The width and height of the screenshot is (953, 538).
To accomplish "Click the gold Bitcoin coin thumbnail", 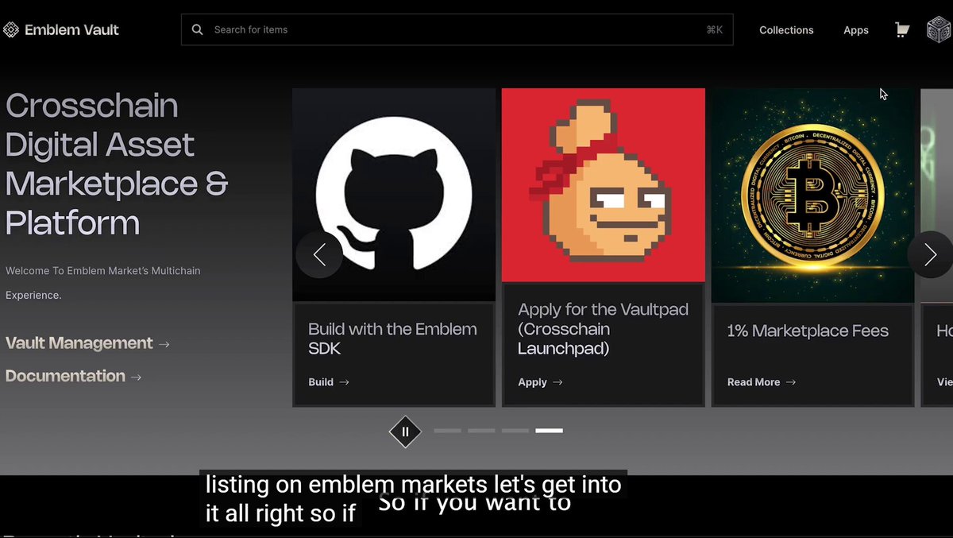I will pos(812,195).
